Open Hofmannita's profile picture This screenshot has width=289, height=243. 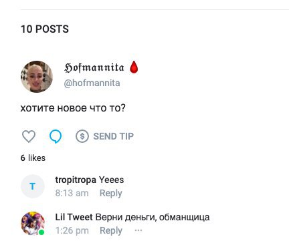point(37,77)
